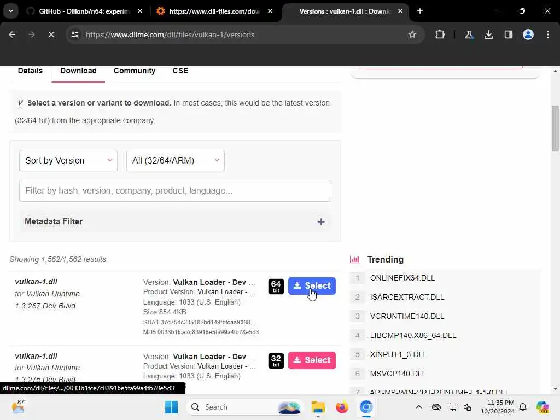The image size is (560, 420).
Task: Close the Versions vulkan-1.dll tab
Action: point(400,11)
